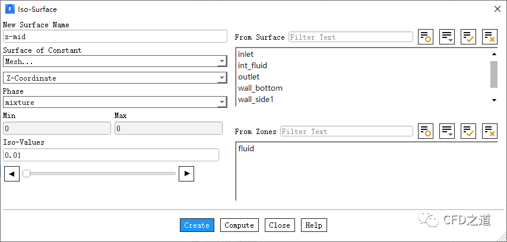Image resolution: width=507 pixels, height=242 pixels.
Task: Open filter options for From Surface list
Action: [447, 37]
